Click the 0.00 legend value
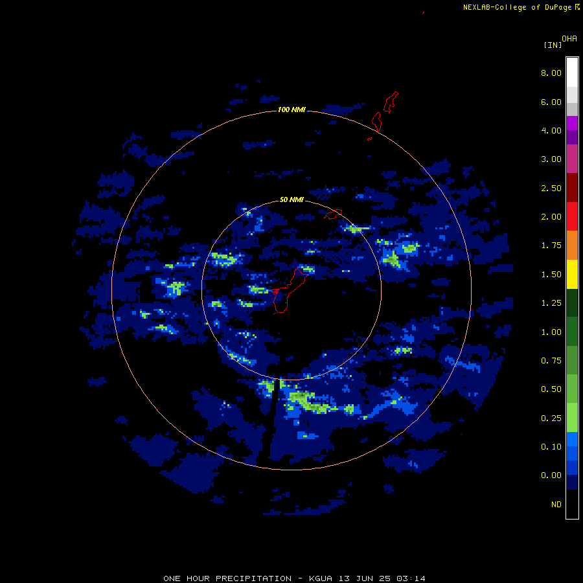The width and height of the screenshot is (583, 583). pos(551,475)
